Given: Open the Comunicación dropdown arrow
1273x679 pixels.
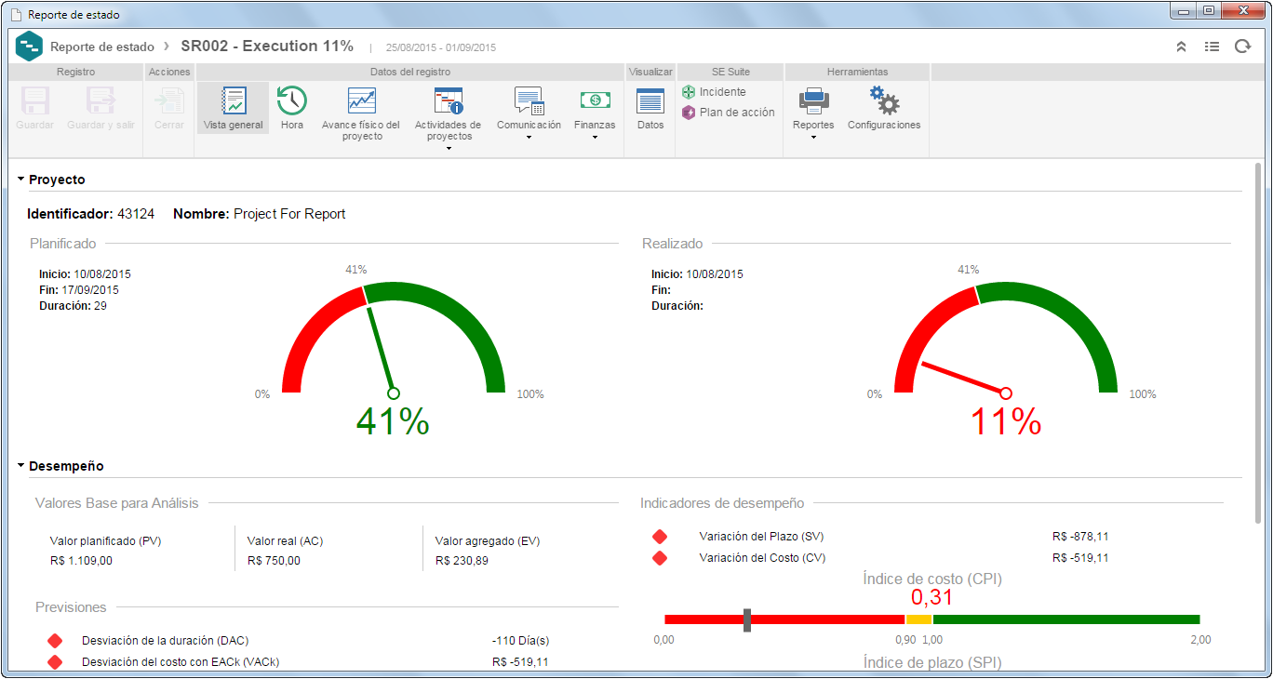Looking at the screenshot, I should pyautogui.click(x=529, y=138).
